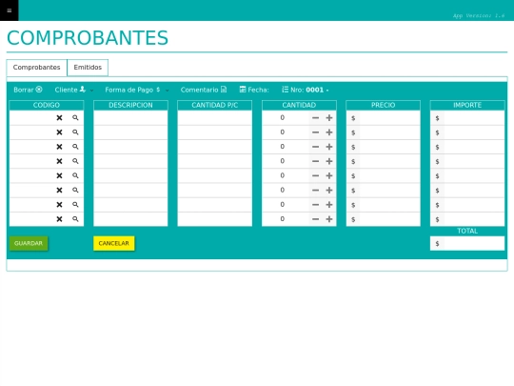This screenshot has height=386, width=514.
Task: Clear the code in the third row
Action: pos(59,147)
